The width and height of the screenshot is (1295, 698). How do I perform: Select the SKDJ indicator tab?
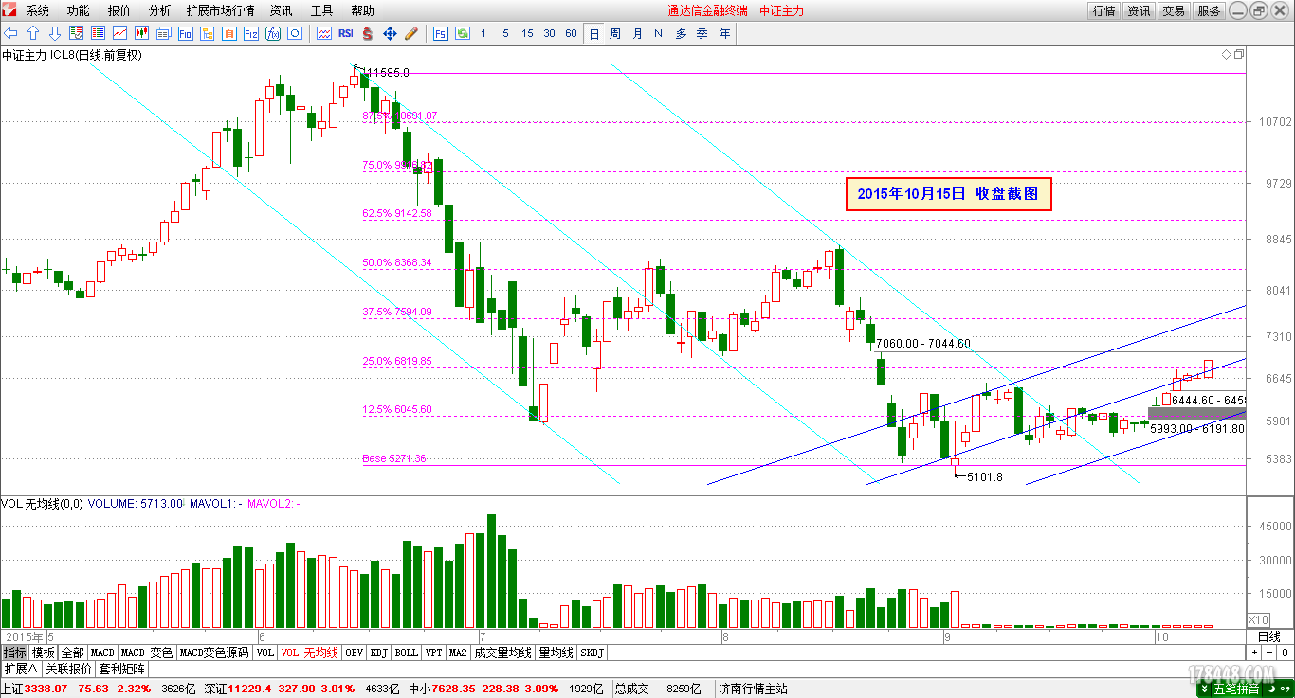tap(592, 653)
